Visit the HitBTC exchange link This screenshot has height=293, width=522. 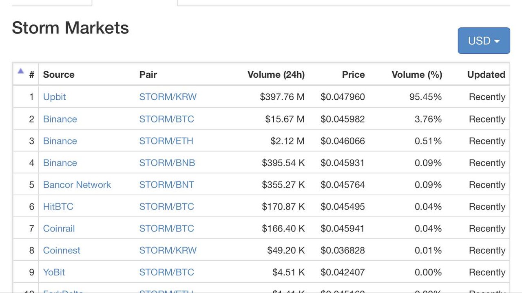[x=58, y=207]
